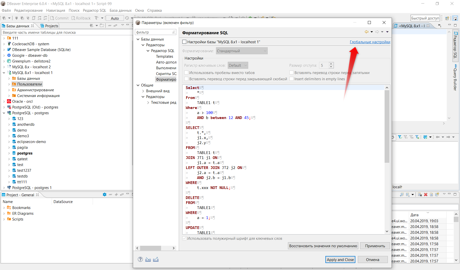Click create folder icon in database navigator

tap(102, 25)
